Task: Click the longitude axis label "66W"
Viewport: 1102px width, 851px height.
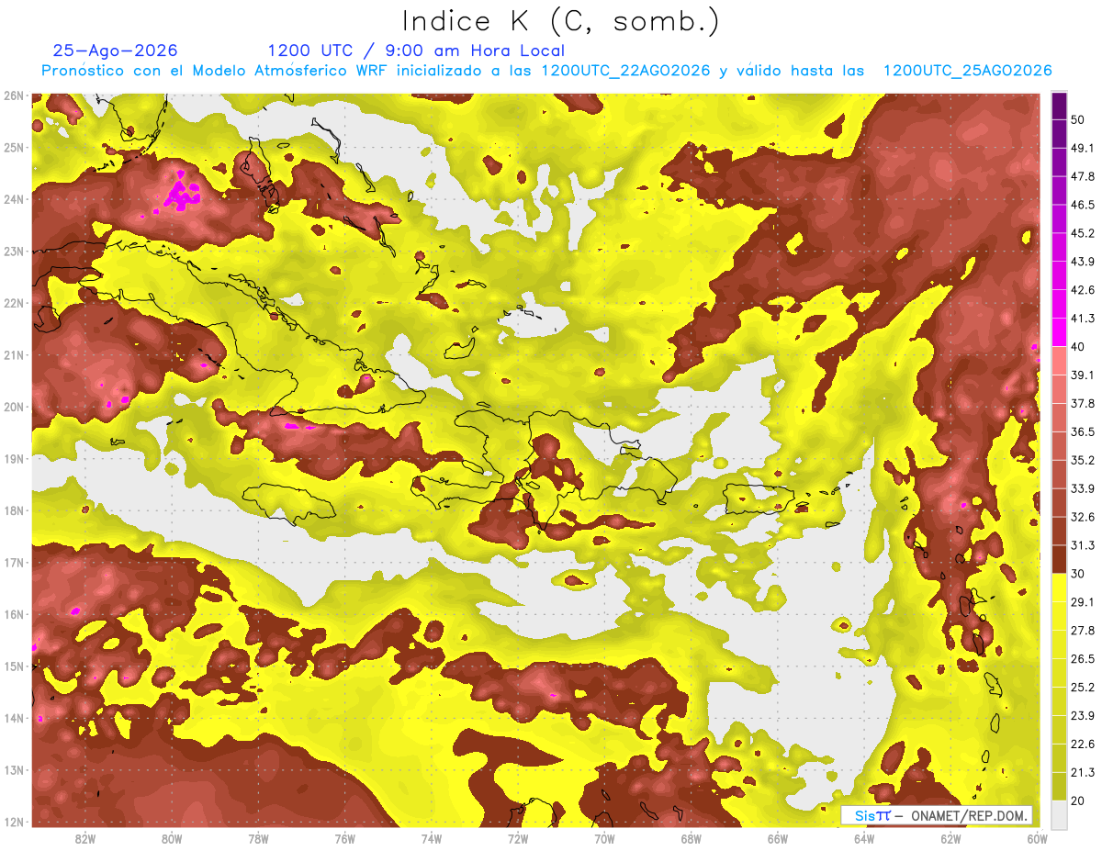Action: (777, 839)
